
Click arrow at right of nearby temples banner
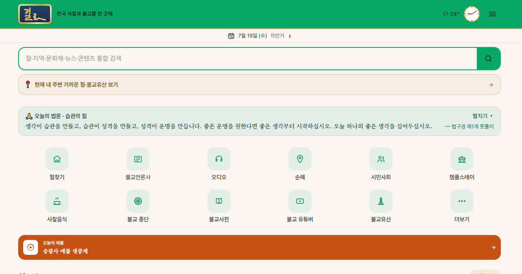(491, 85)
